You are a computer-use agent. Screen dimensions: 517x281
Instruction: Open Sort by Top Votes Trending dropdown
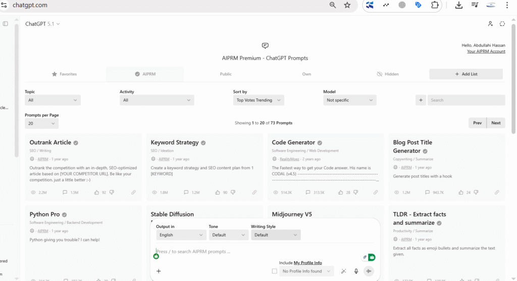(258, 100)
